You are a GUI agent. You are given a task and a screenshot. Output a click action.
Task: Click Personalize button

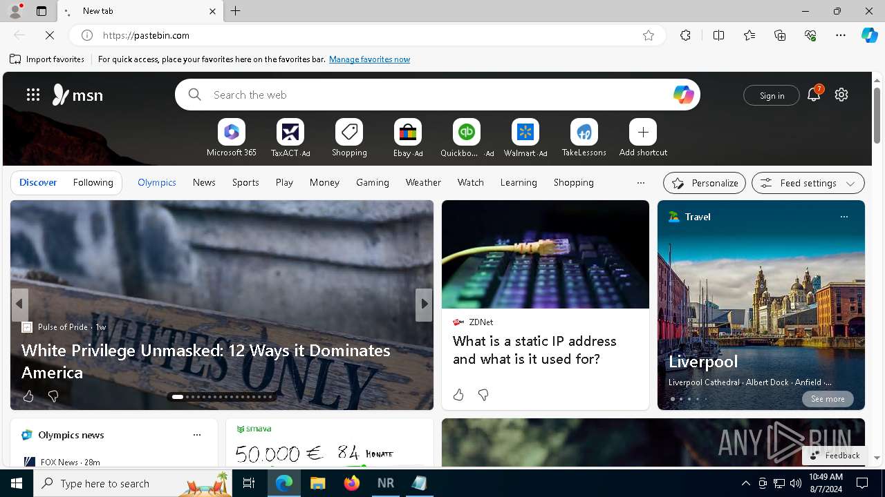[x=705, y=183]
